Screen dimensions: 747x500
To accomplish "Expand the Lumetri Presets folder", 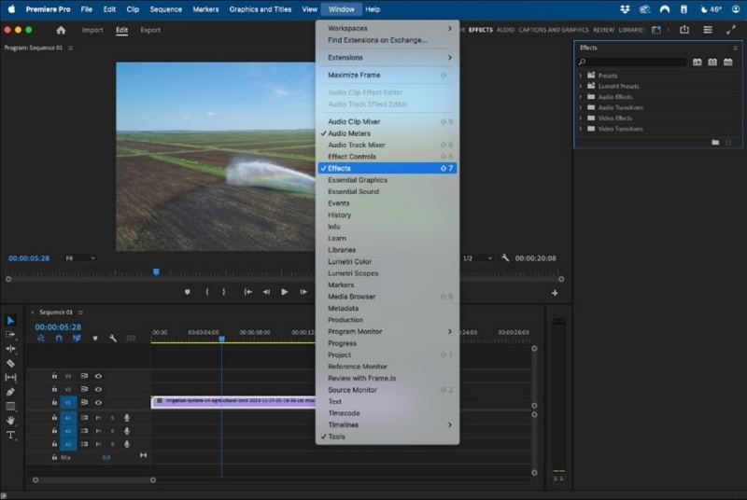I will [581, 86].
